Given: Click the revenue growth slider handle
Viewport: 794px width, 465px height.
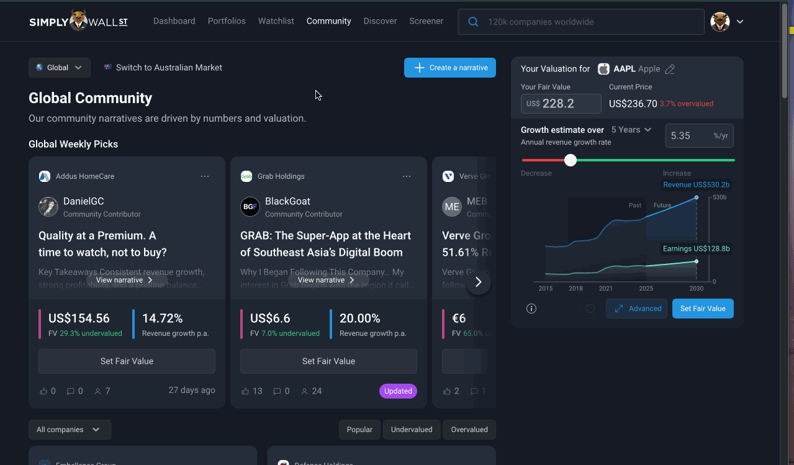Looking at the screenshot, I should click(x=571, y=160).
